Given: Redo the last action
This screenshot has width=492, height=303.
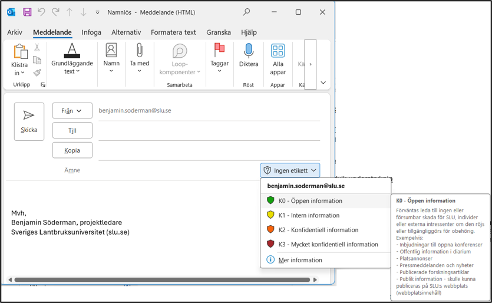Looking at the screenshot, I should click(x=55, y=12).
